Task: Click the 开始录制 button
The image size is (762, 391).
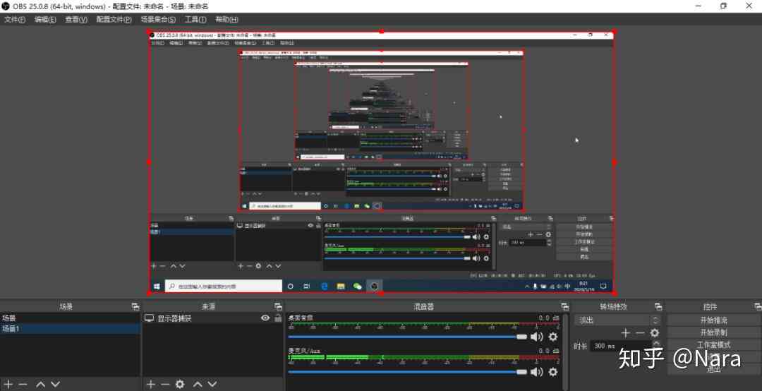Action: [713, 332]
